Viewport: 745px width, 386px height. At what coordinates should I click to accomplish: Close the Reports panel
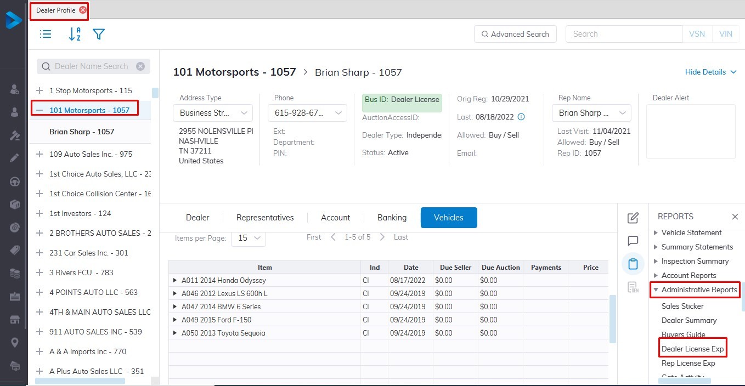click(735, 217)
